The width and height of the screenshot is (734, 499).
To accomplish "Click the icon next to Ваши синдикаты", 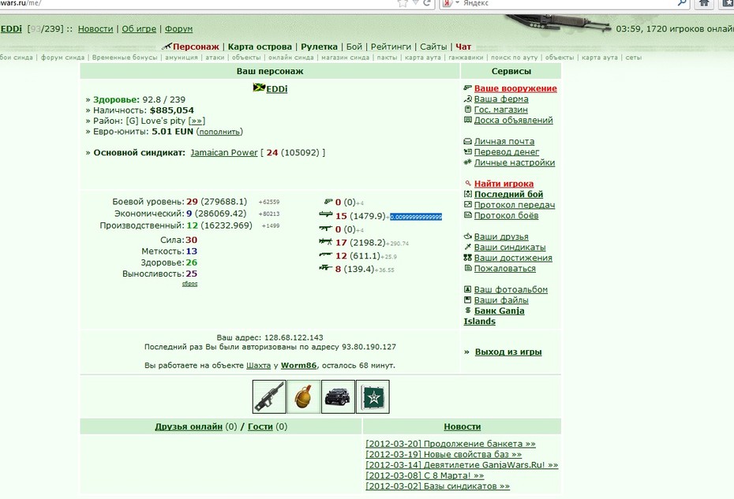I will [468, 247].
